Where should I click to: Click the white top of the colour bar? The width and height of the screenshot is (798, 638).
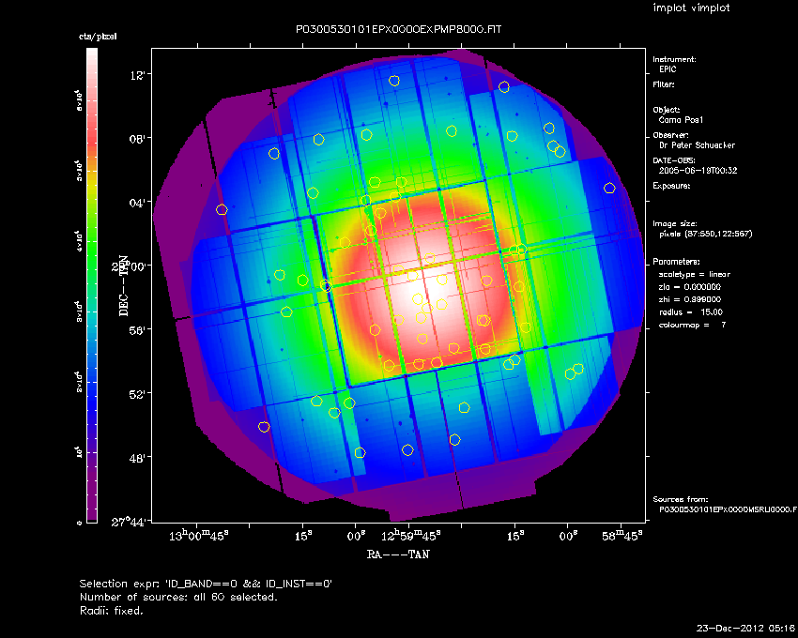[92, 53]
